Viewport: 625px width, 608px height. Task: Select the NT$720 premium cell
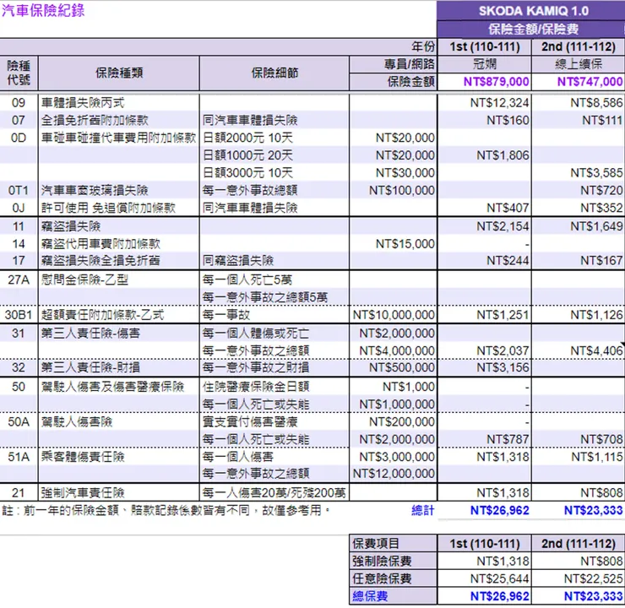[x=579, y=191]
